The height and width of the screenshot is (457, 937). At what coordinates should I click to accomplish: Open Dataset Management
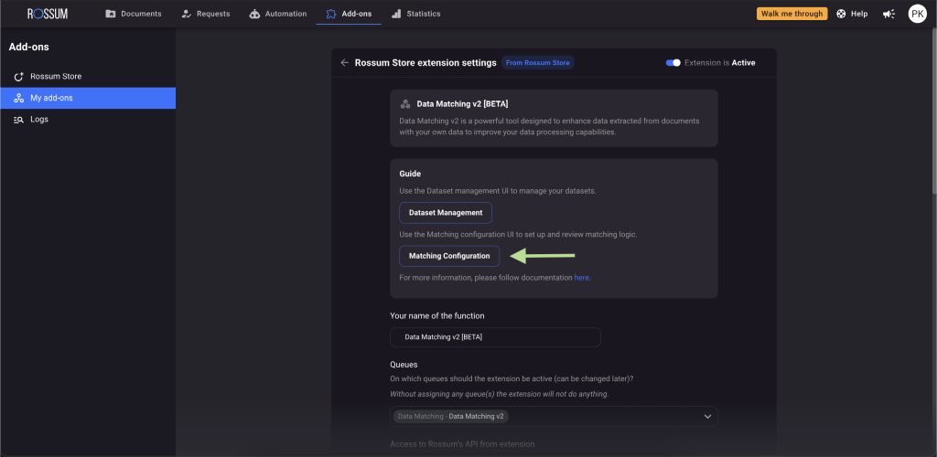pos(446,212)
